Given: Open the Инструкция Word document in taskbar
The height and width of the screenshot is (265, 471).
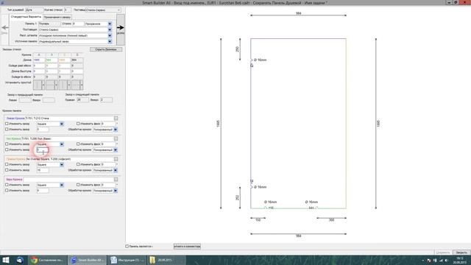Looking at the screenshot, I should (x=127, y=260).
